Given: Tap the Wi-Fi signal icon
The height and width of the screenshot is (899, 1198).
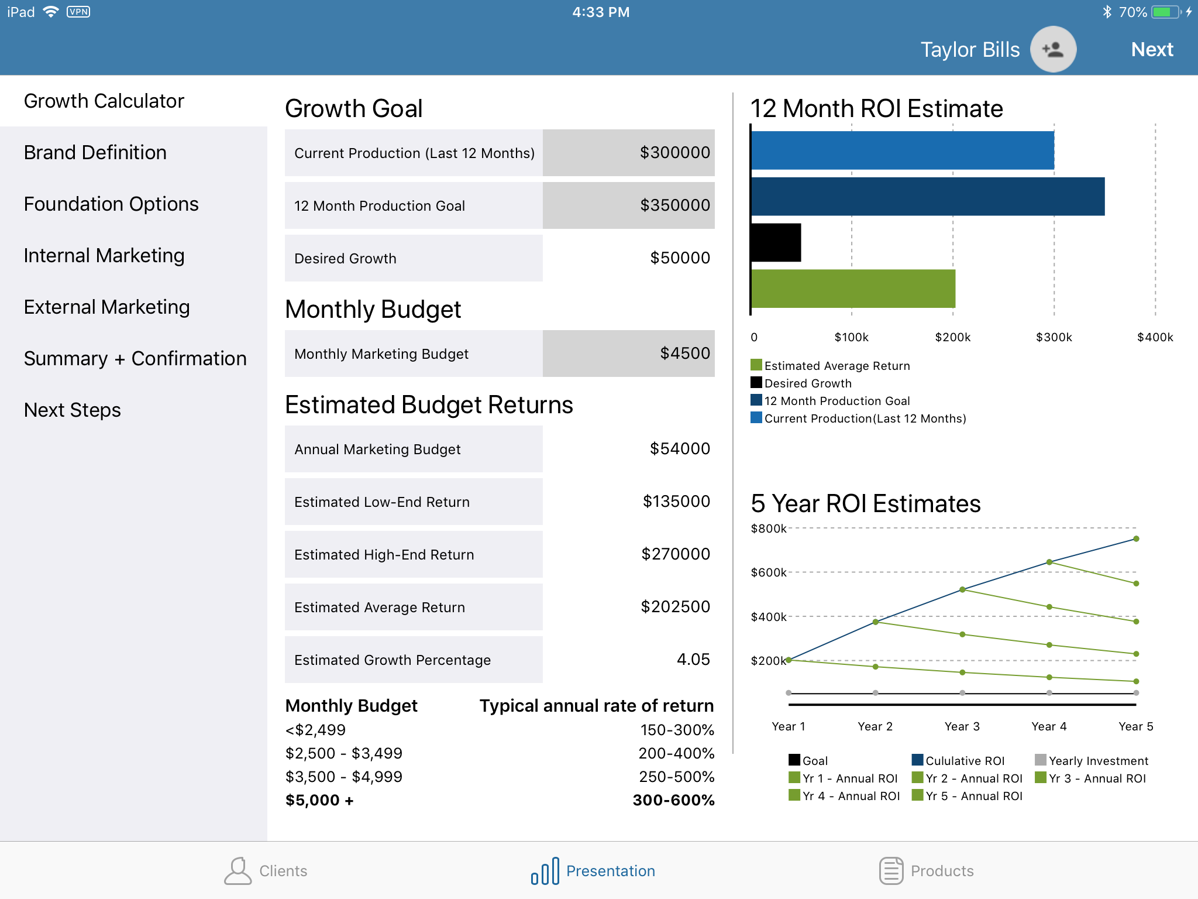Looking at the screenshot, I should (51, 12).
